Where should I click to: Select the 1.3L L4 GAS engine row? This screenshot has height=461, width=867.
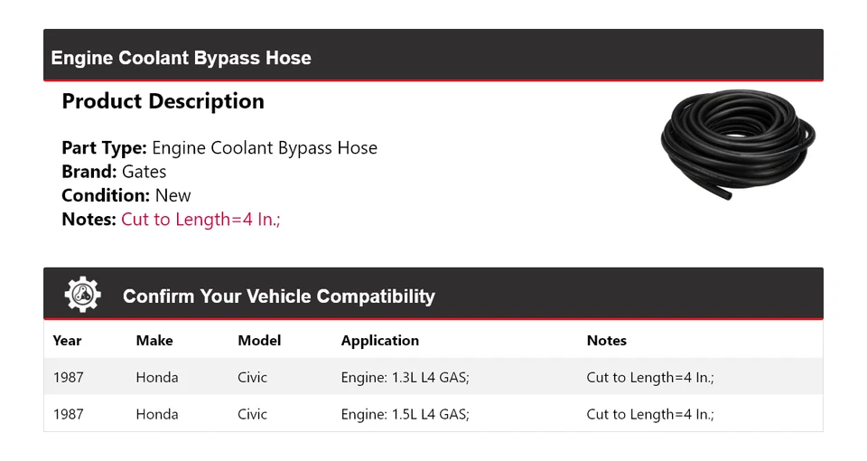click(405, 377)
